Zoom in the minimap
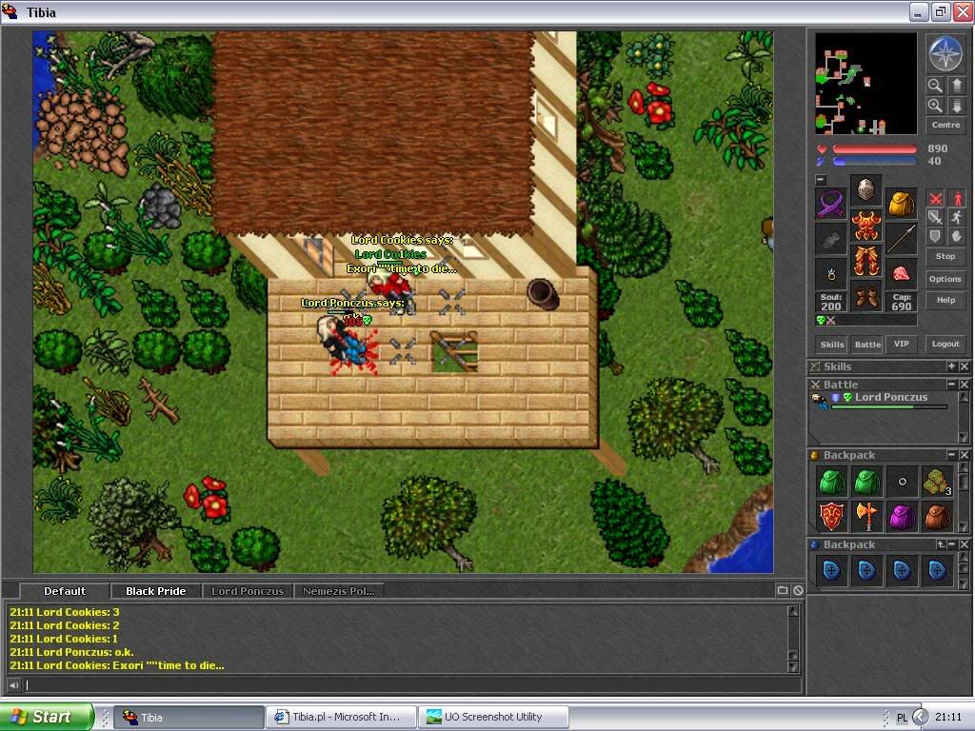The height and width of the screenshot is (731, 975). pos(935,106)
